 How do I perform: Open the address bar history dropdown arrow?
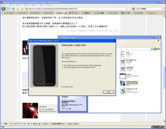(130, 9)
